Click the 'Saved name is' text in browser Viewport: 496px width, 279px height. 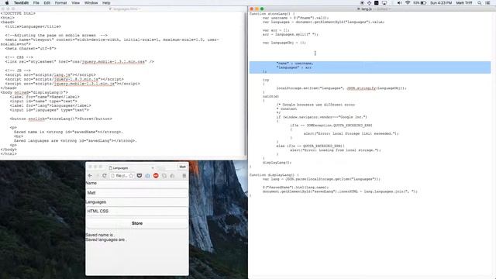coord(100,235)
